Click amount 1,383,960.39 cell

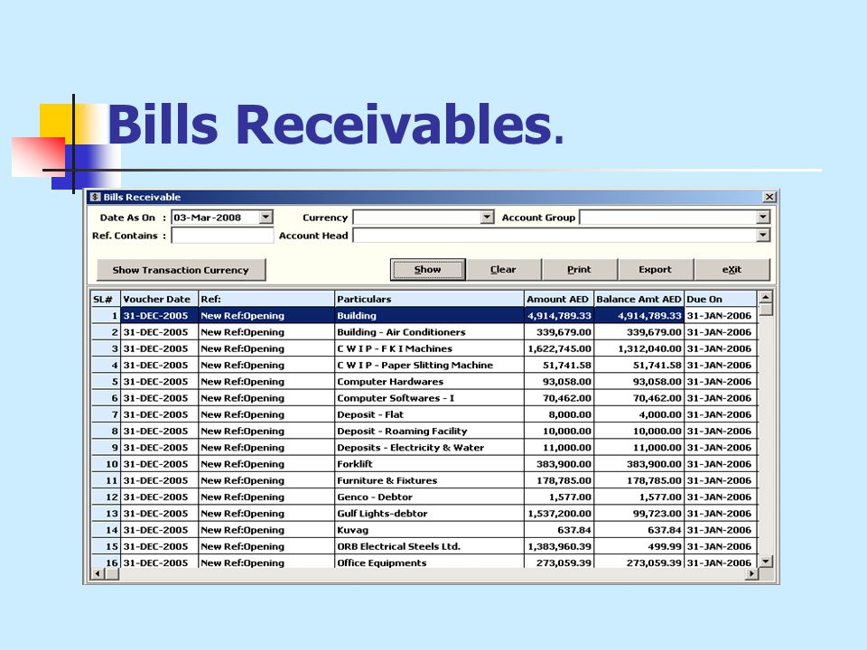558,546
